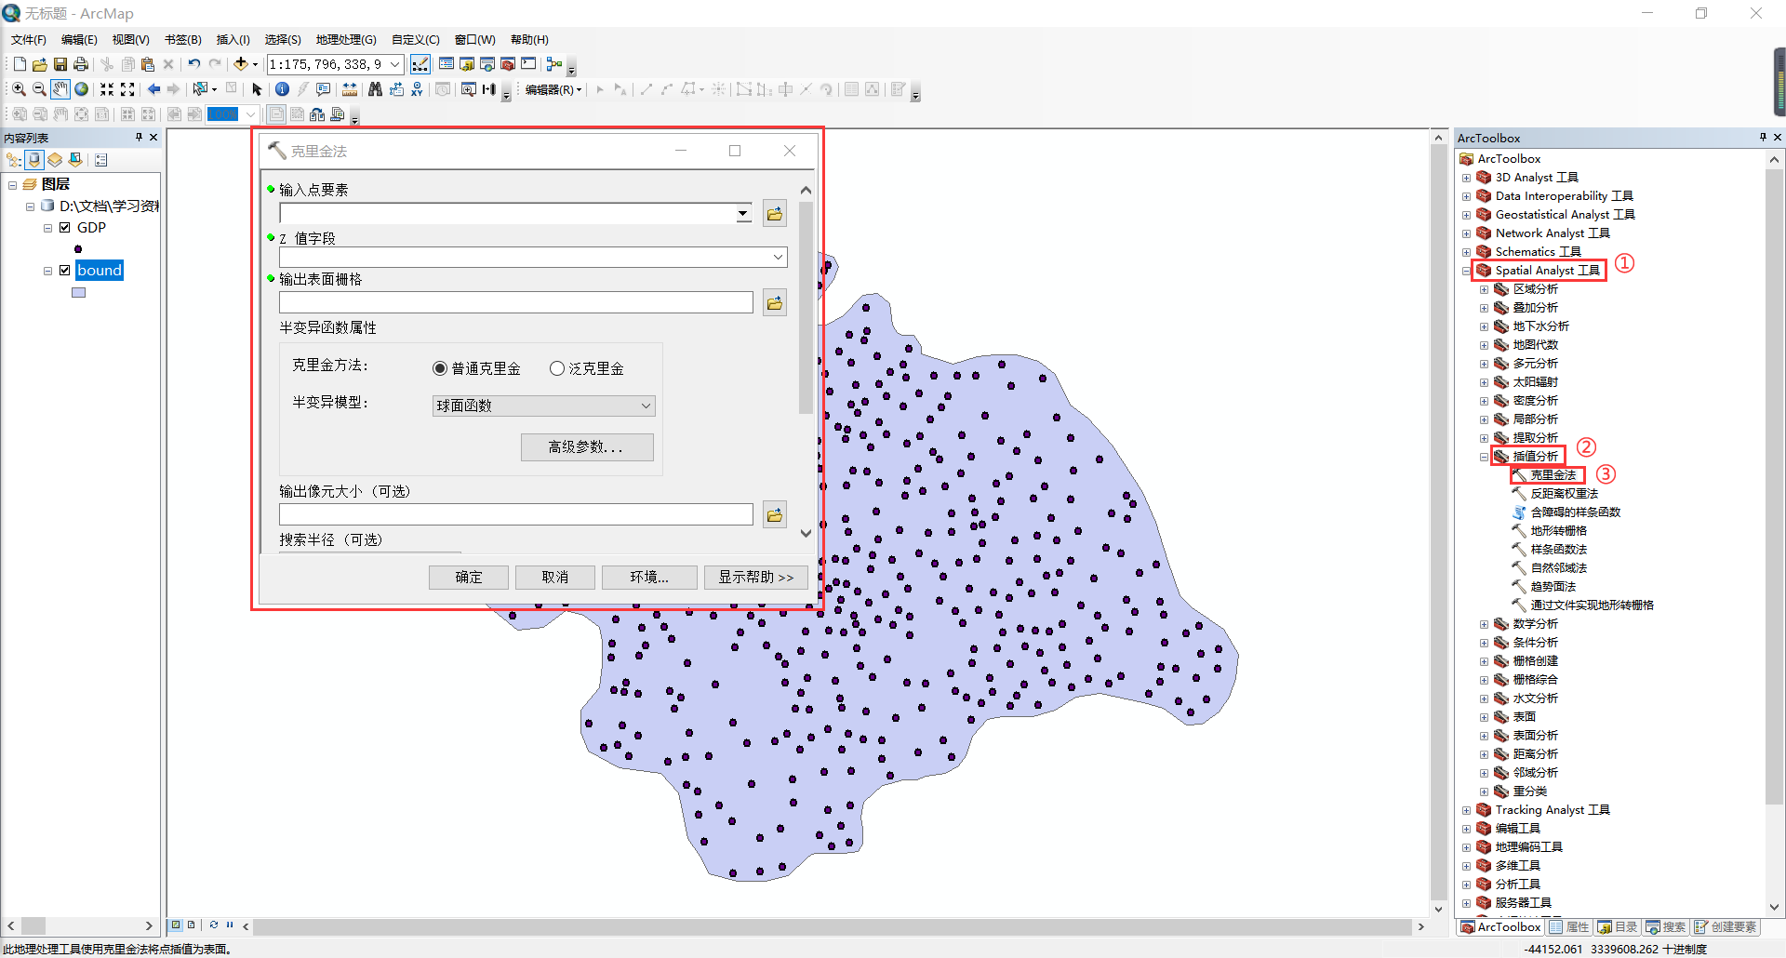Viewport: 1786px width, 958px height.
Task: Collapse the 图层 data frame node
Action: point(12,184)
